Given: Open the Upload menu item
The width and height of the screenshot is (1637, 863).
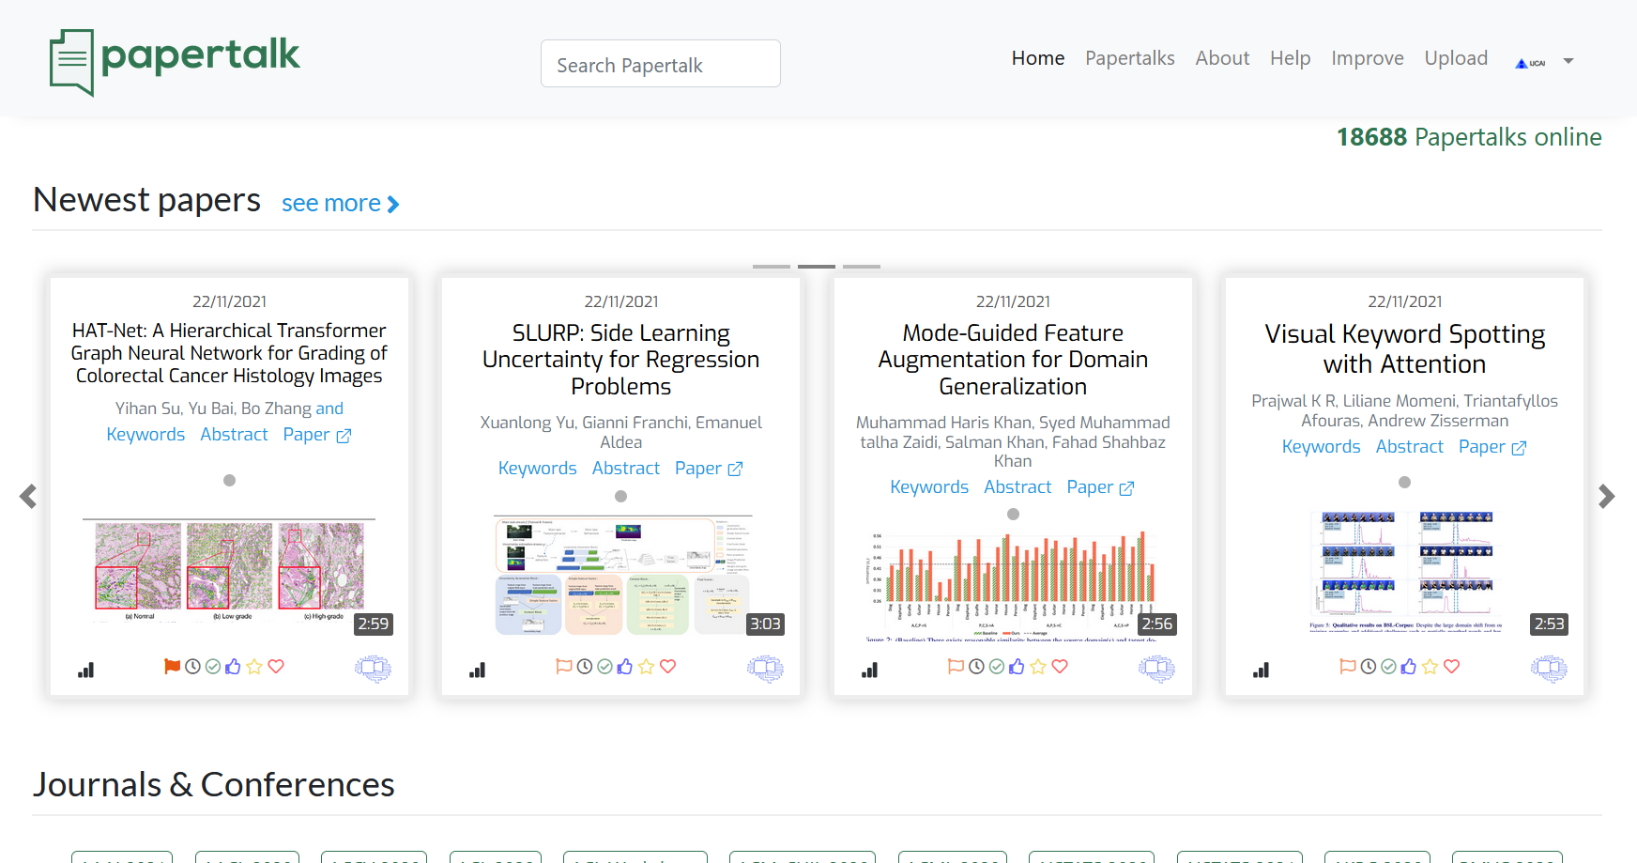Looking at the screenshot, I should pyautogui.click(x=1455, y=58).
